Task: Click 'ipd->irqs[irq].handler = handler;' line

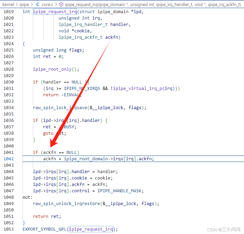Action: pos(75,172)
